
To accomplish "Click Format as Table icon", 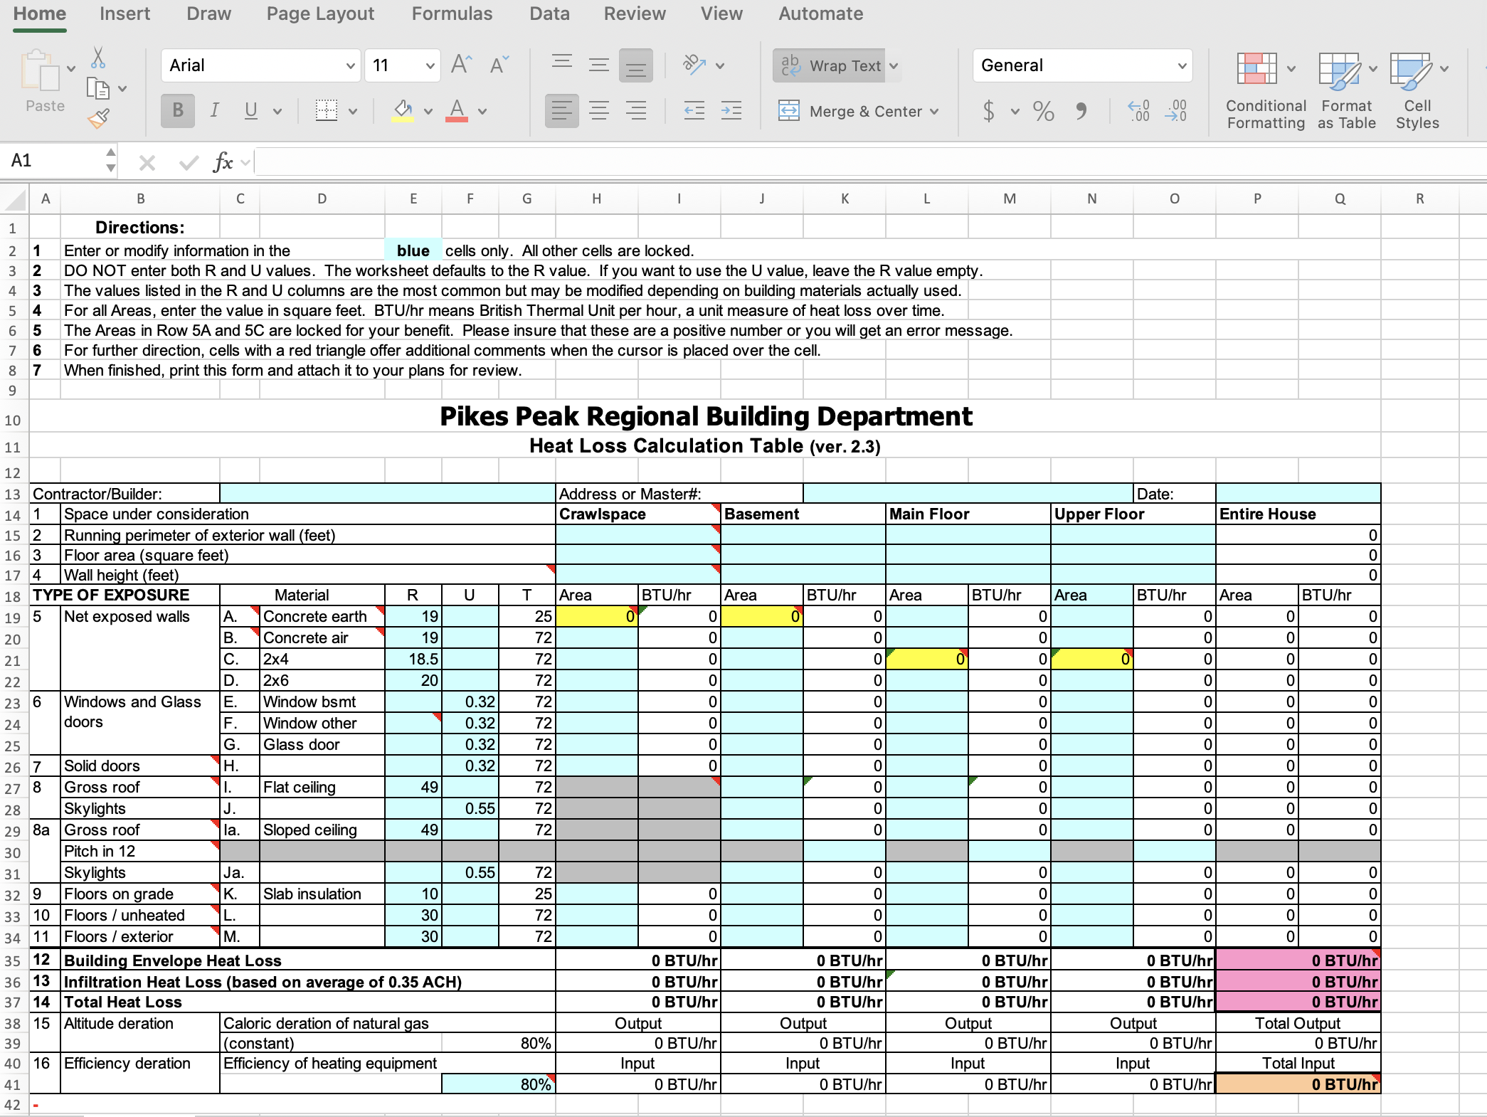I will [x=1346, y=91].
